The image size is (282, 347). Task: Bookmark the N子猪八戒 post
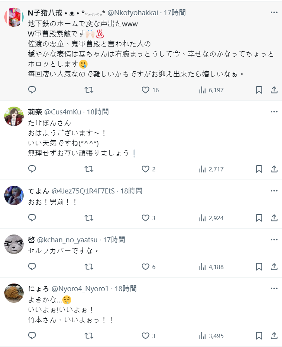click(259, 90)
